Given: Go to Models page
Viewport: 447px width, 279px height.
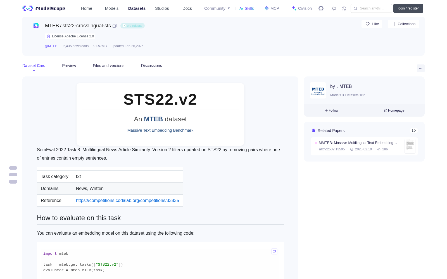Looking at the screenshot, I should tap(112, 8).
